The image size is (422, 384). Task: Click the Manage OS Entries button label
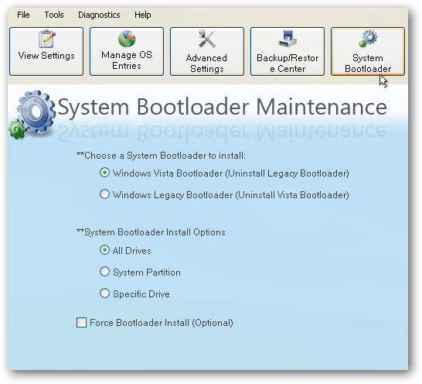(x=127, y=60)
